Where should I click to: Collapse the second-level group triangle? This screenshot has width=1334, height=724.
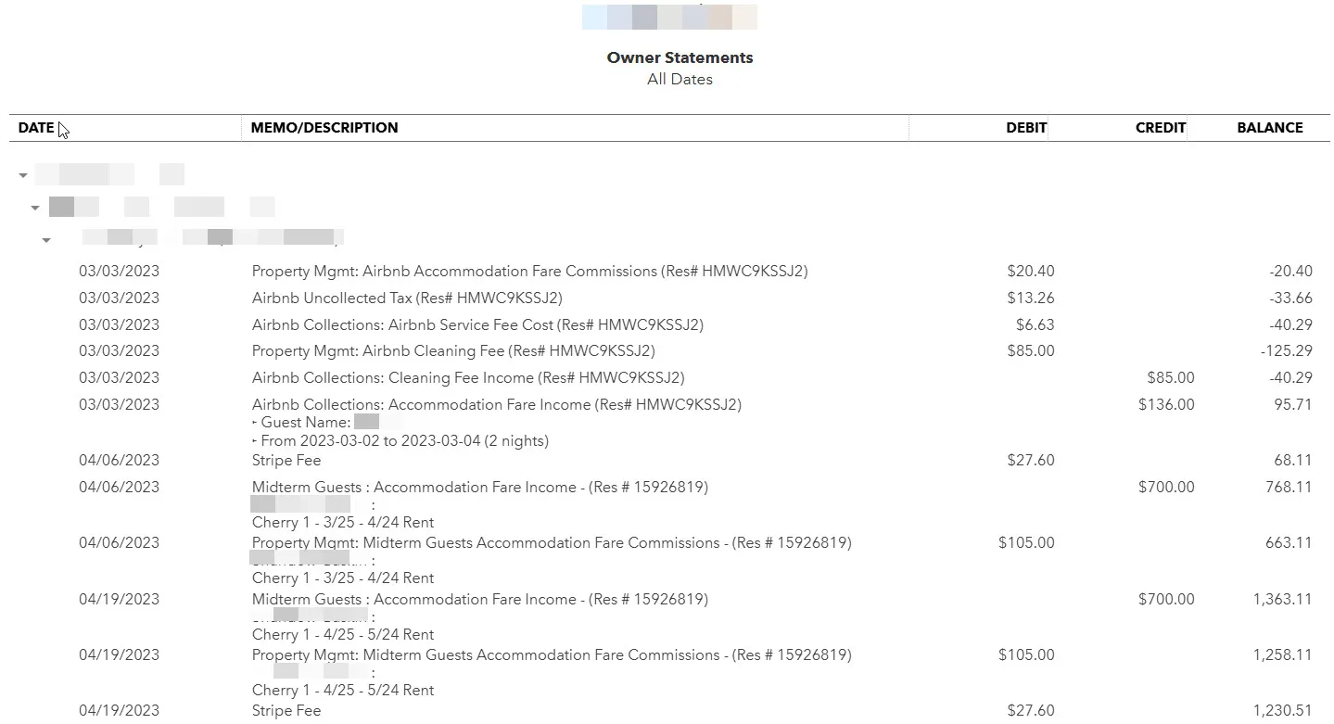tap(35, 208)
